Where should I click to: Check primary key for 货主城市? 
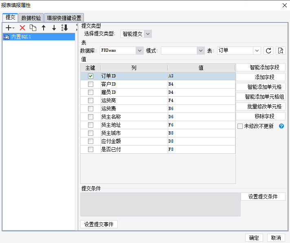90,133
